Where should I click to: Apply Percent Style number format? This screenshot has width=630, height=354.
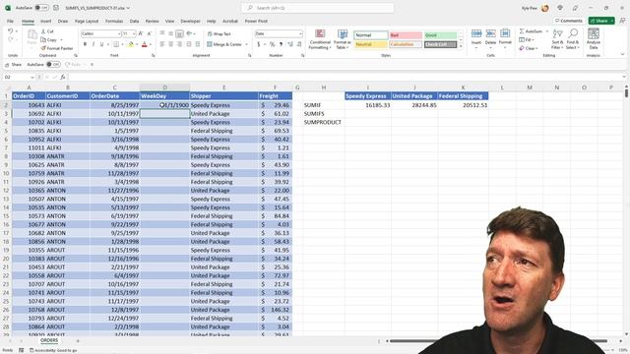coord(272,44)
